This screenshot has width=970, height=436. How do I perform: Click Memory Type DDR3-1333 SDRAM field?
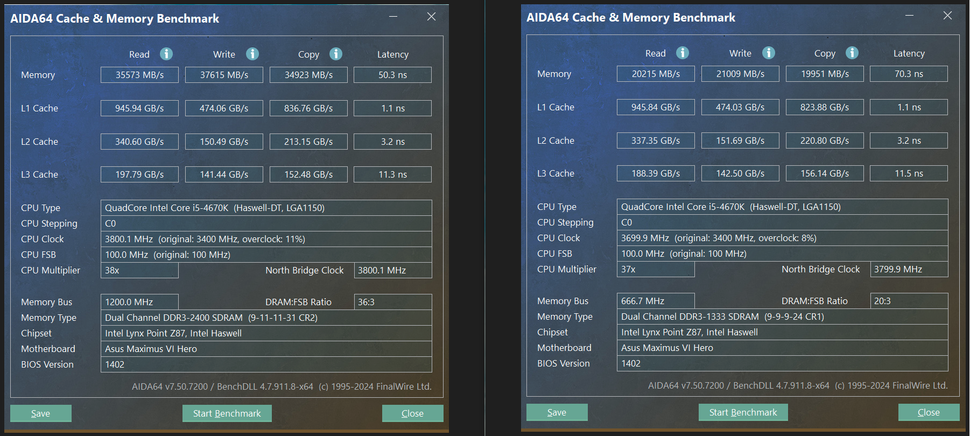pyautogui.click(x=782, y=317)
